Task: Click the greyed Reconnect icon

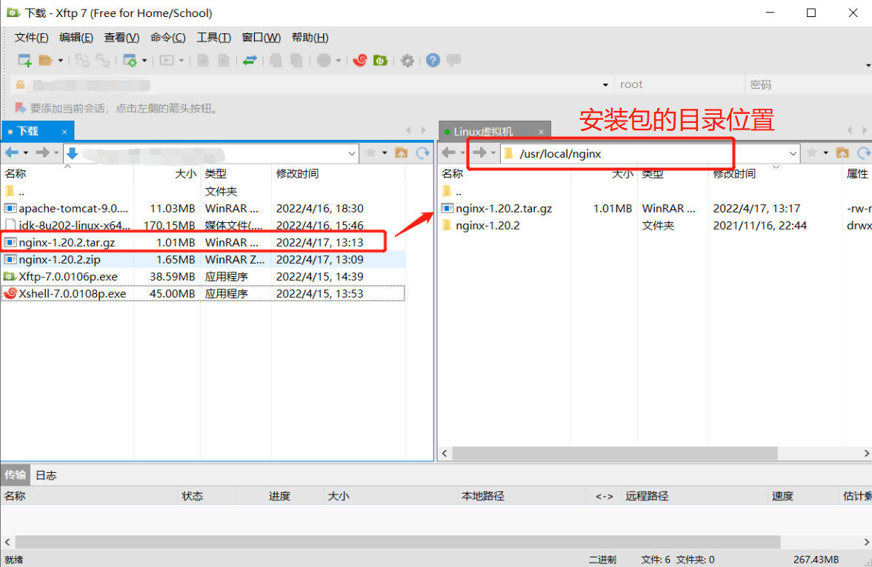Action: tap(82, 60)
